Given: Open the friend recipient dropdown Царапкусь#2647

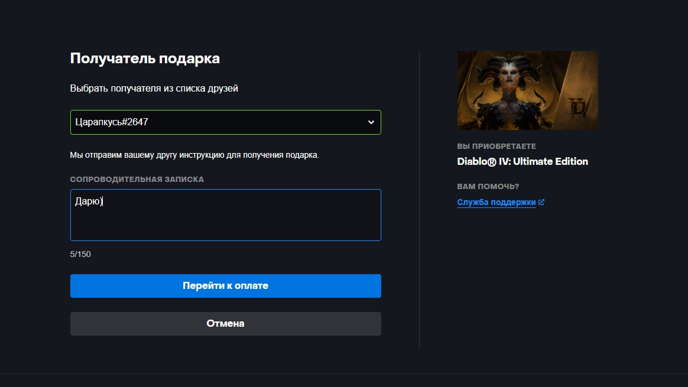Looking at the screenshot, I should 226,122.
